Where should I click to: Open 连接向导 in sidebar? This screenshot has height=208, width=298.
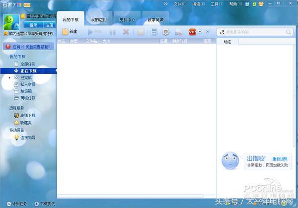click(x=28, y=138)
